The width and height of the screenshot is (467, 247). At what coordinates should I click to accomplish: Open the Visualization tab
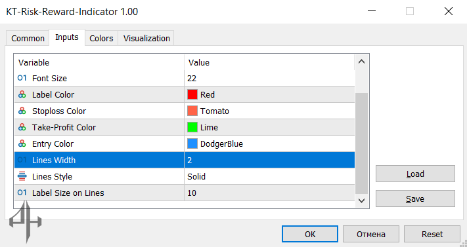pyautogui.click(x=146, y=39)
